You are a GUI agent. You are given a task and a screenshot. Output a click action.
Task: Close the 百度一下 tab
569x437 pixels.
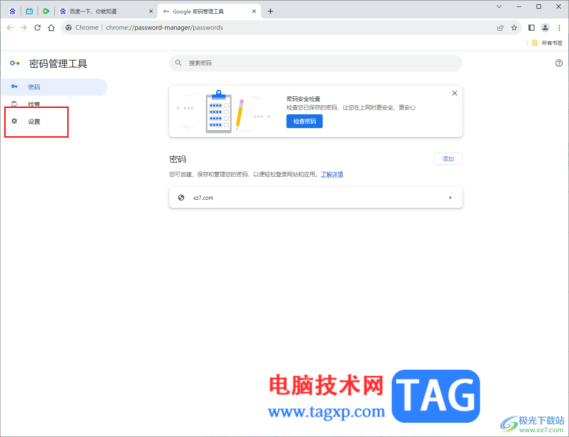pos(151,11)
